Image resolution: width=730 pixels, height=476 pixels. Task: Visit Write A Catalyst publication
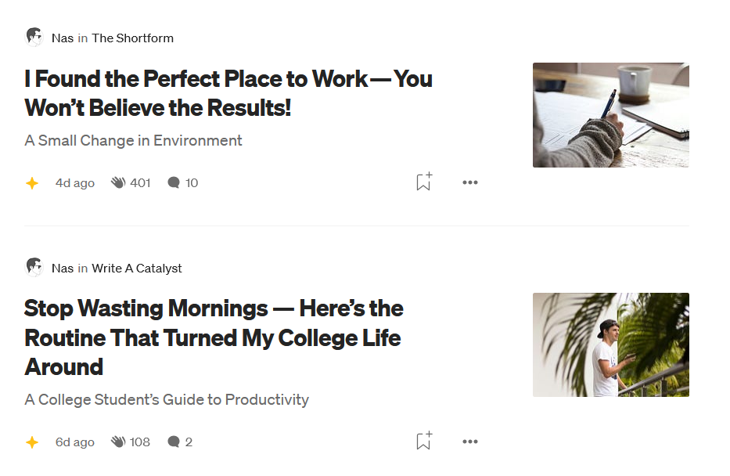(137, 268)
